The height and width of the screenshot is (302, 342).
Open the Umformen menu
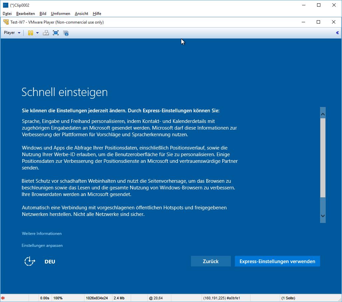[61, 14]
